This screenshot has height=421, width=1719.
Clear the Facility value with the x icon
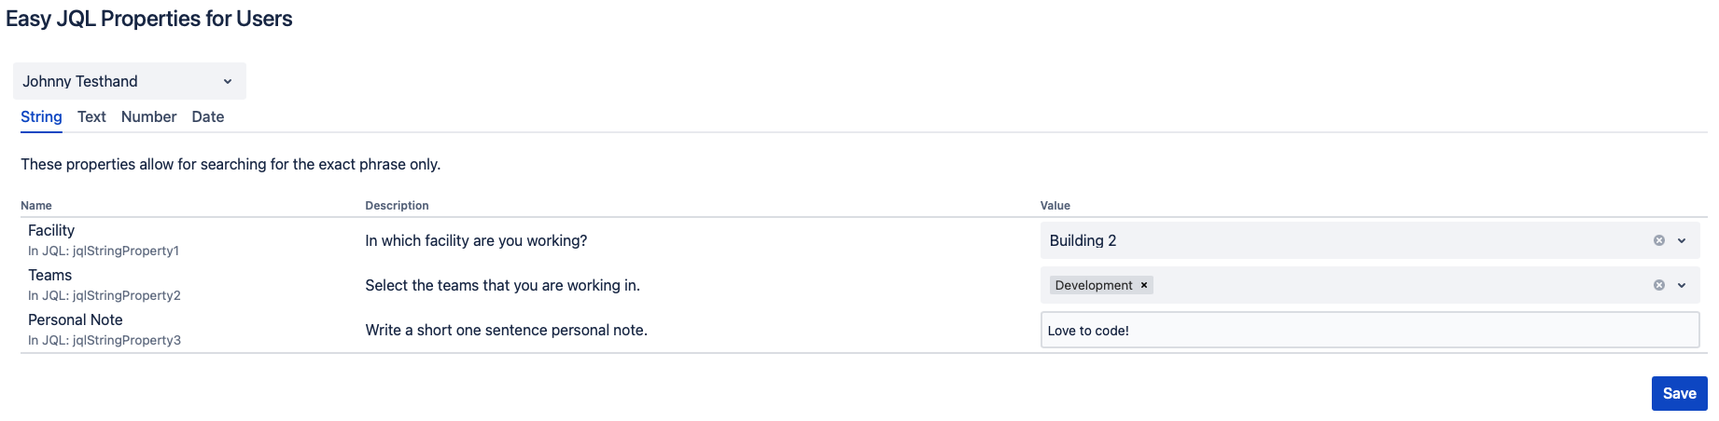click(1659, 240)
